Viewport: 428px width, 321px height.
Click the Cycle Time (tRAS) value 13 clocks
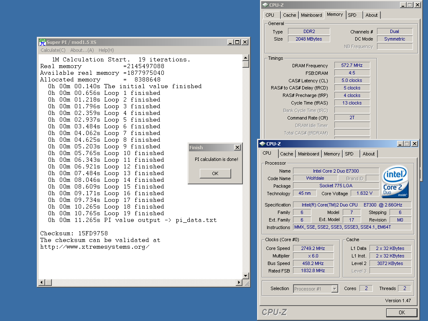click(x=352, y=103)
